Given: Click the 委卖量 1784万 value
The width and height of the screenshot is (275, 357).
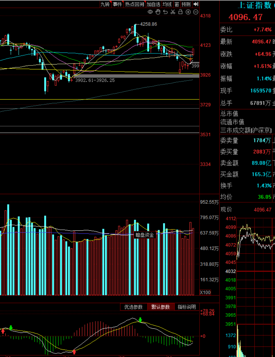Looking at the screenshot, I should click(262, 141).
